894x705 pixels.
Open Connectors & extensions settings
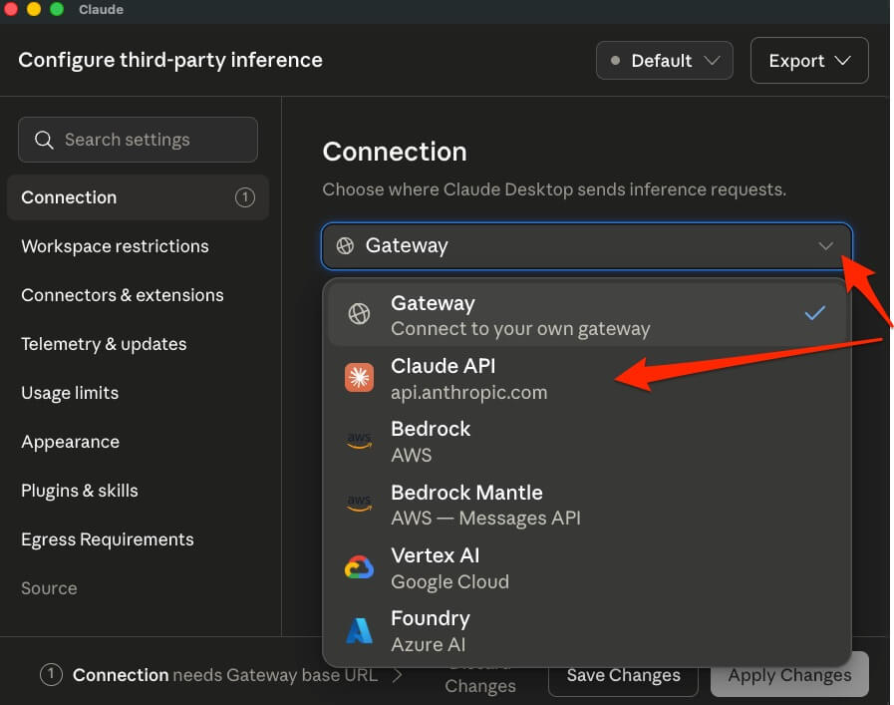[138, 295]
